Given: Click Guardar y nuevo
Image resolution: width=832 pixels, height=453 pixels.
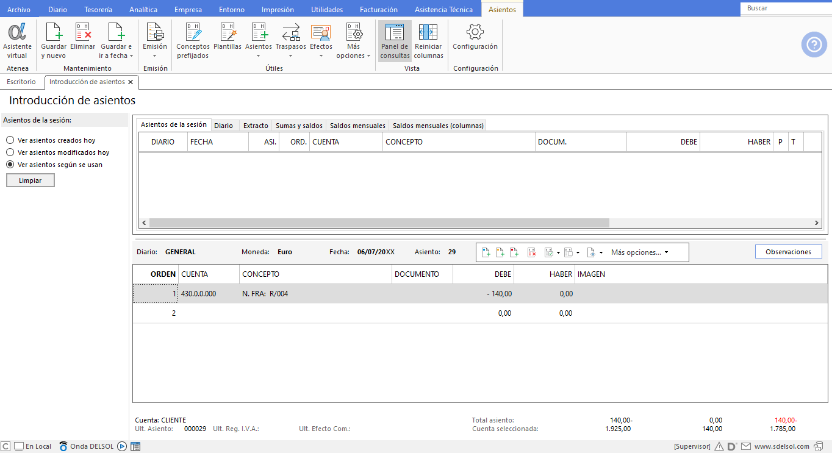Looking at the screenshot, I should click(54, 41).
